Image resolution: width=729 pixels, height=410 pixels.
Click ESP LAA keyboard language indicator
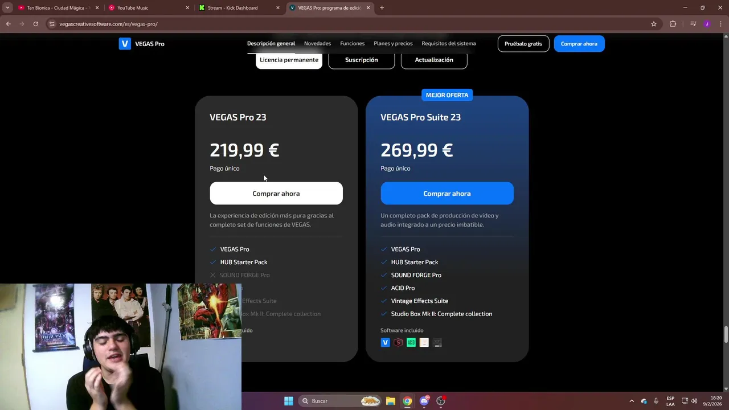670,401
